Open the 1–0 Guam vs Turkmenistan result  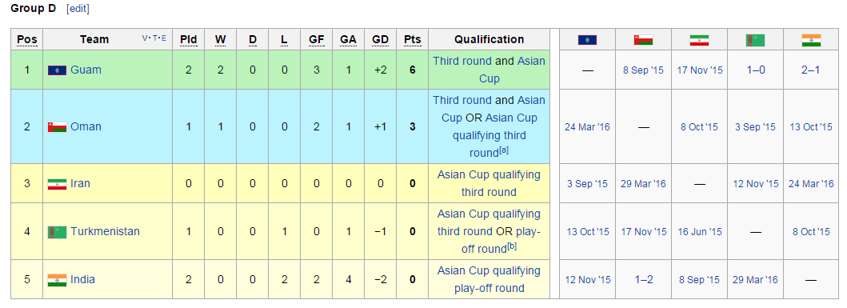coord(755,70)
